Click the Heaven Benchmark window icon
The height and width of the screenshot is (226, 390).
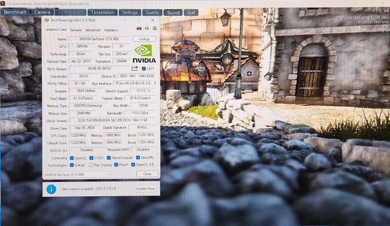3,3
